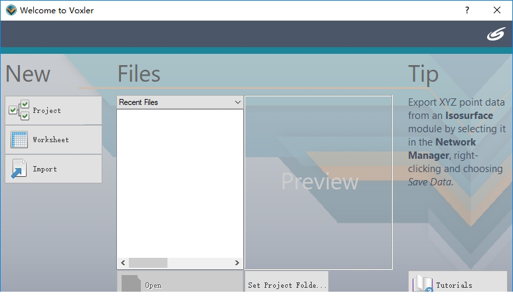513x303 pixels.
Task: Create a new Worksheet
Action: pyautogui.click(x=53, y=140)
